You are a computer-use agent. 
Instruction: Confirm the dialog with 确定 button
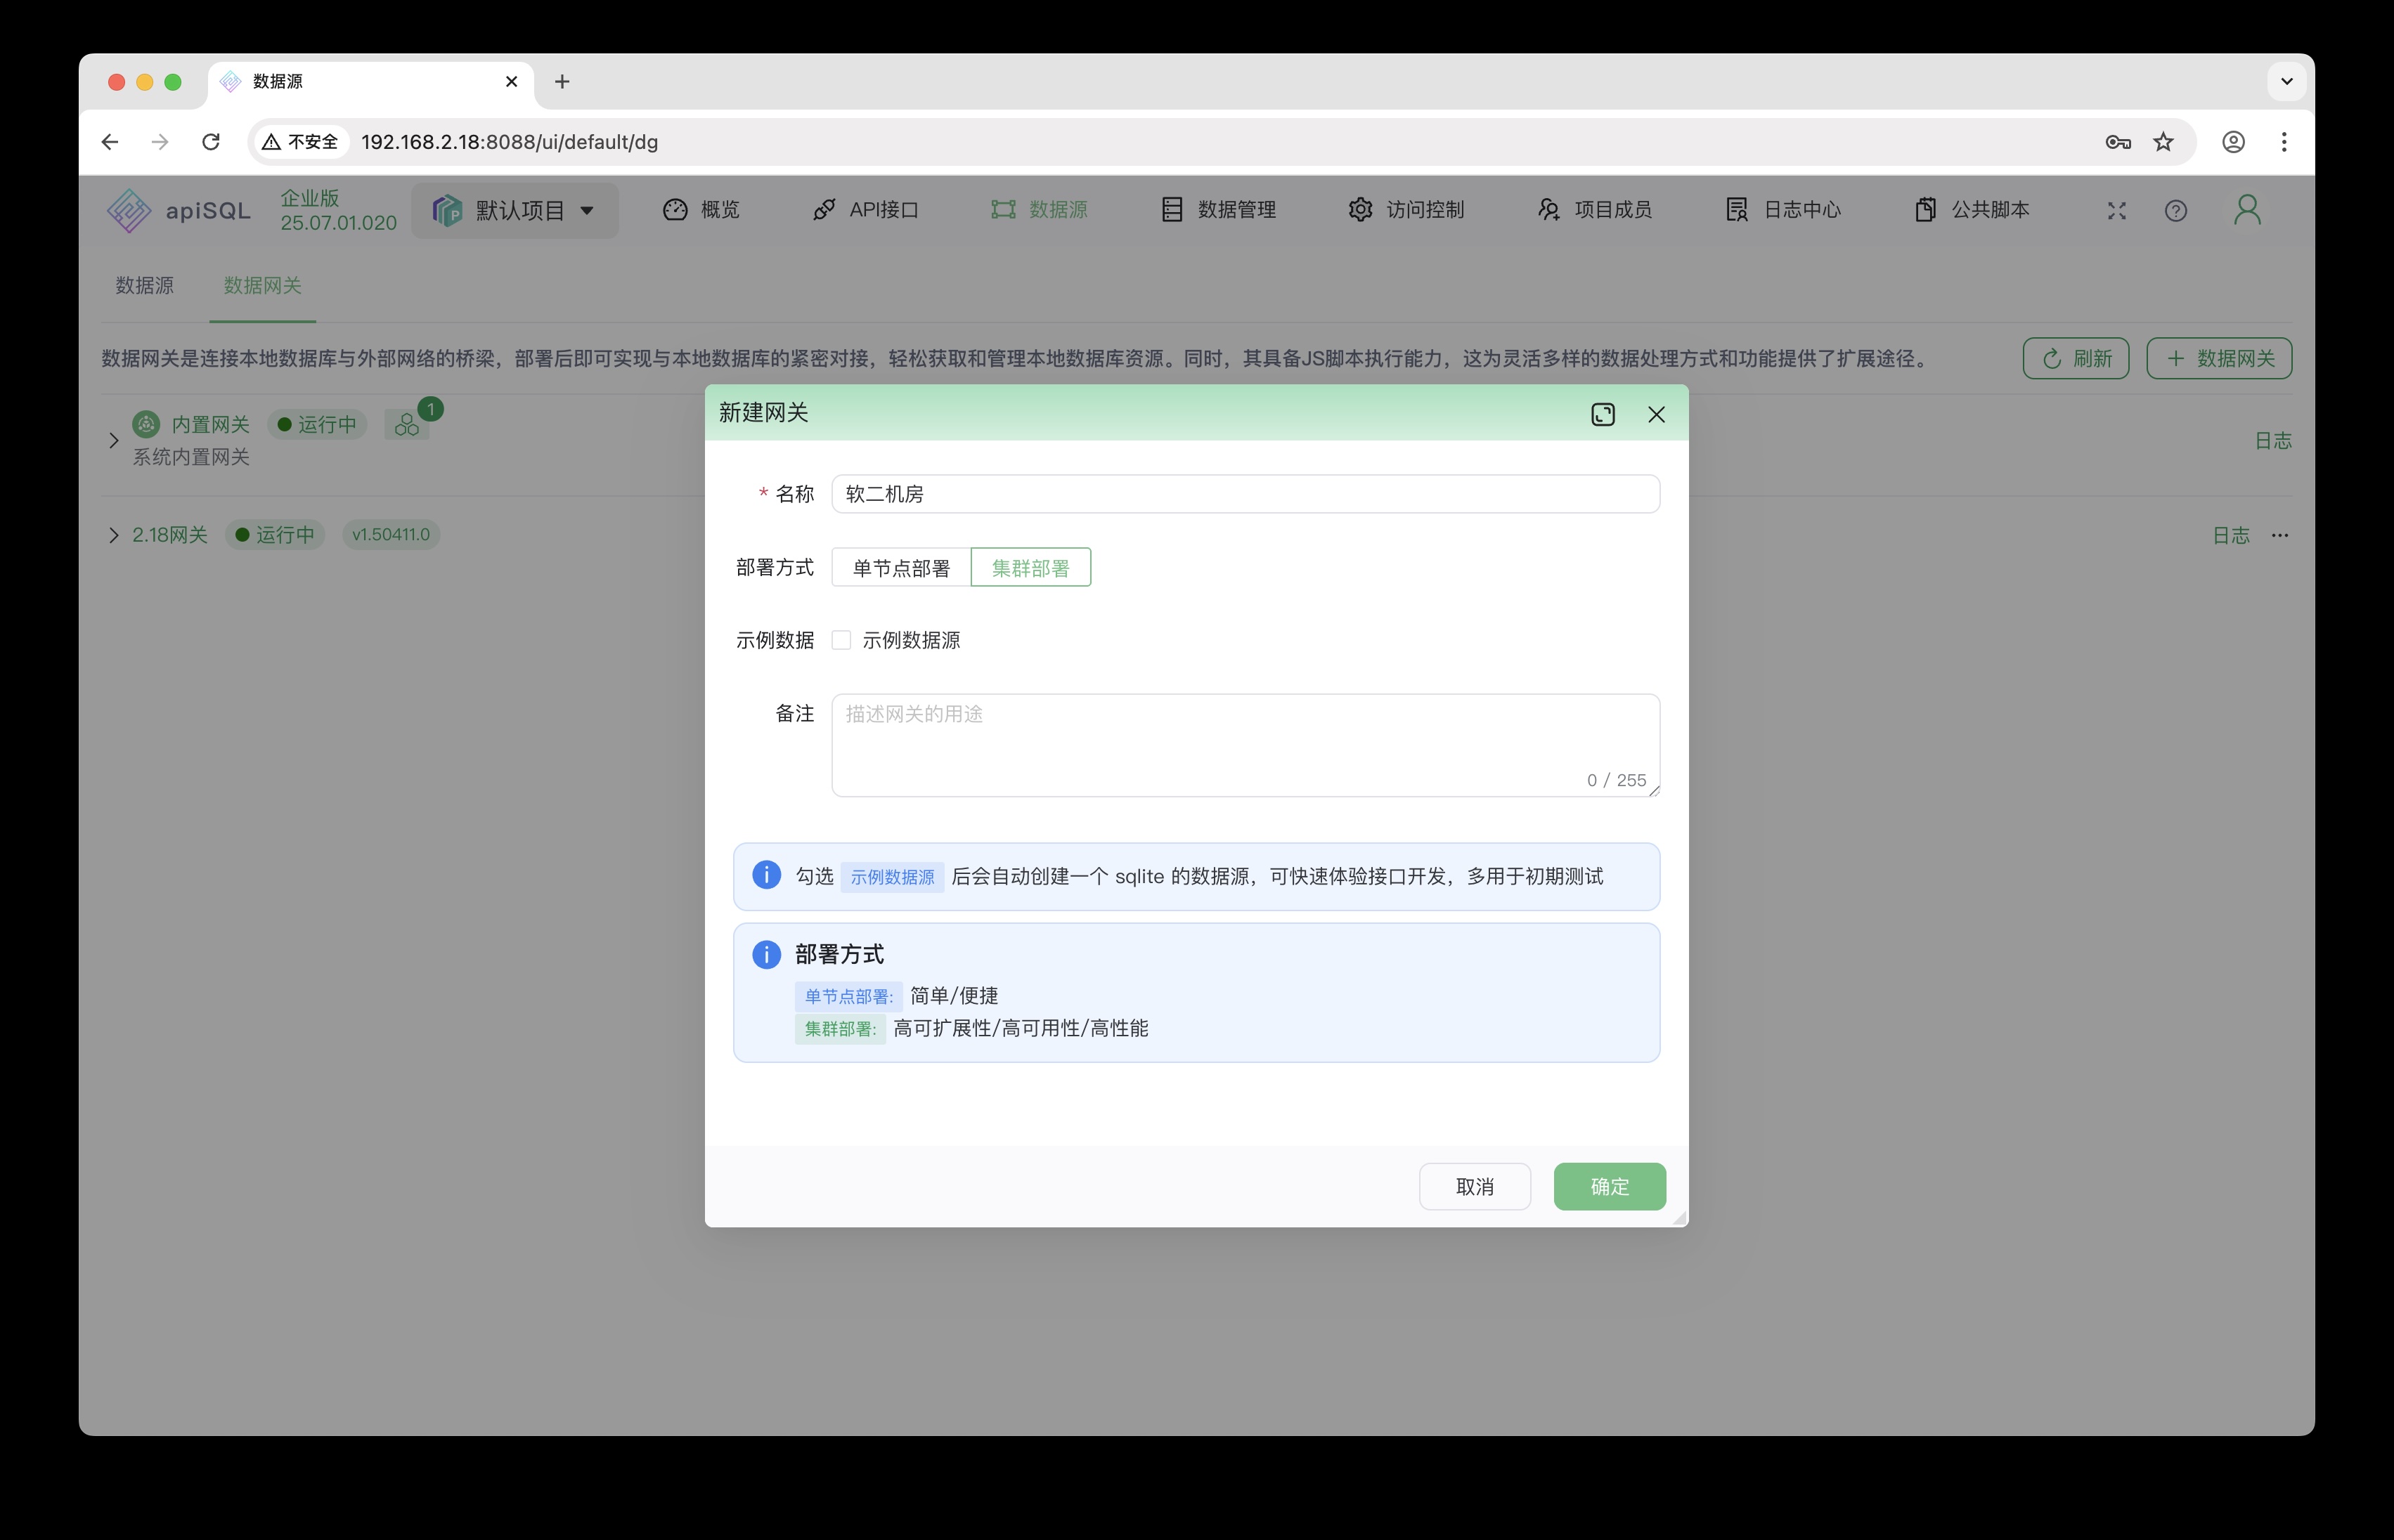coord(1609,1186)
